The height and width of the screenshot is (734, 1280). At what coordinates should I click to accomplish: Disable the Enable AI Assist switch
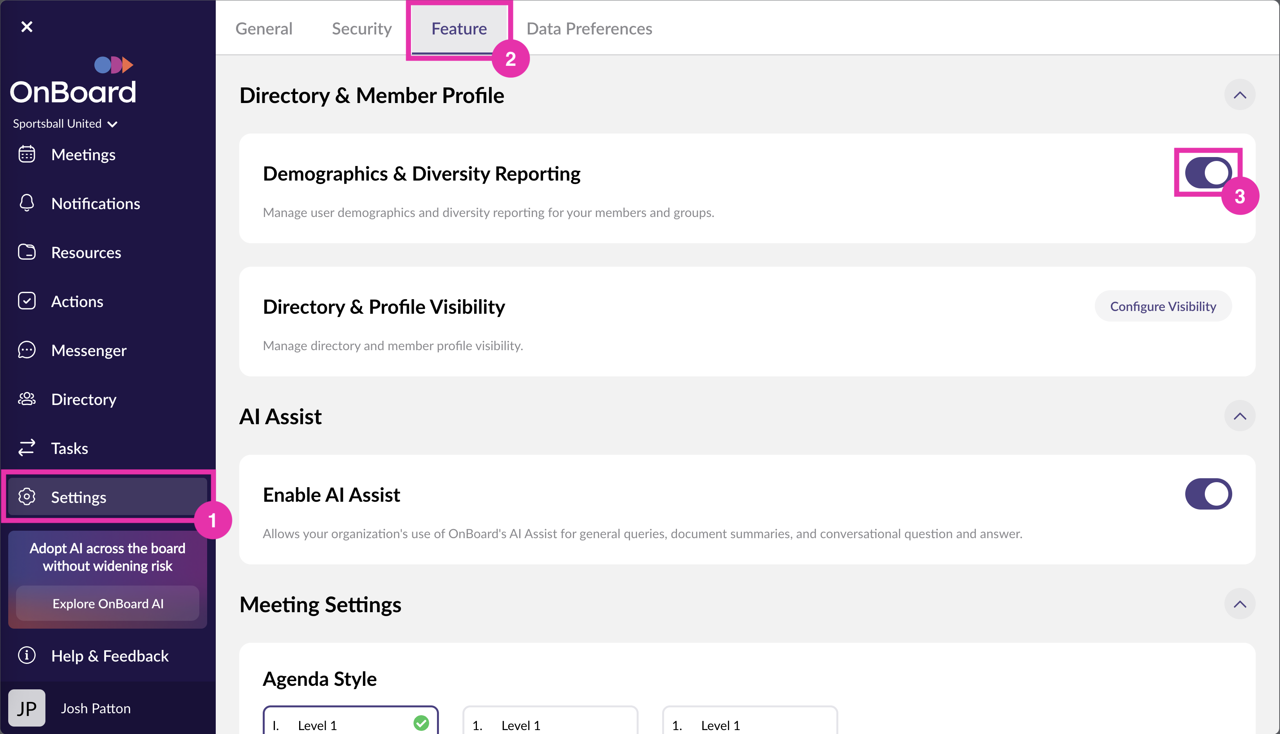(x=1208, y=494)
